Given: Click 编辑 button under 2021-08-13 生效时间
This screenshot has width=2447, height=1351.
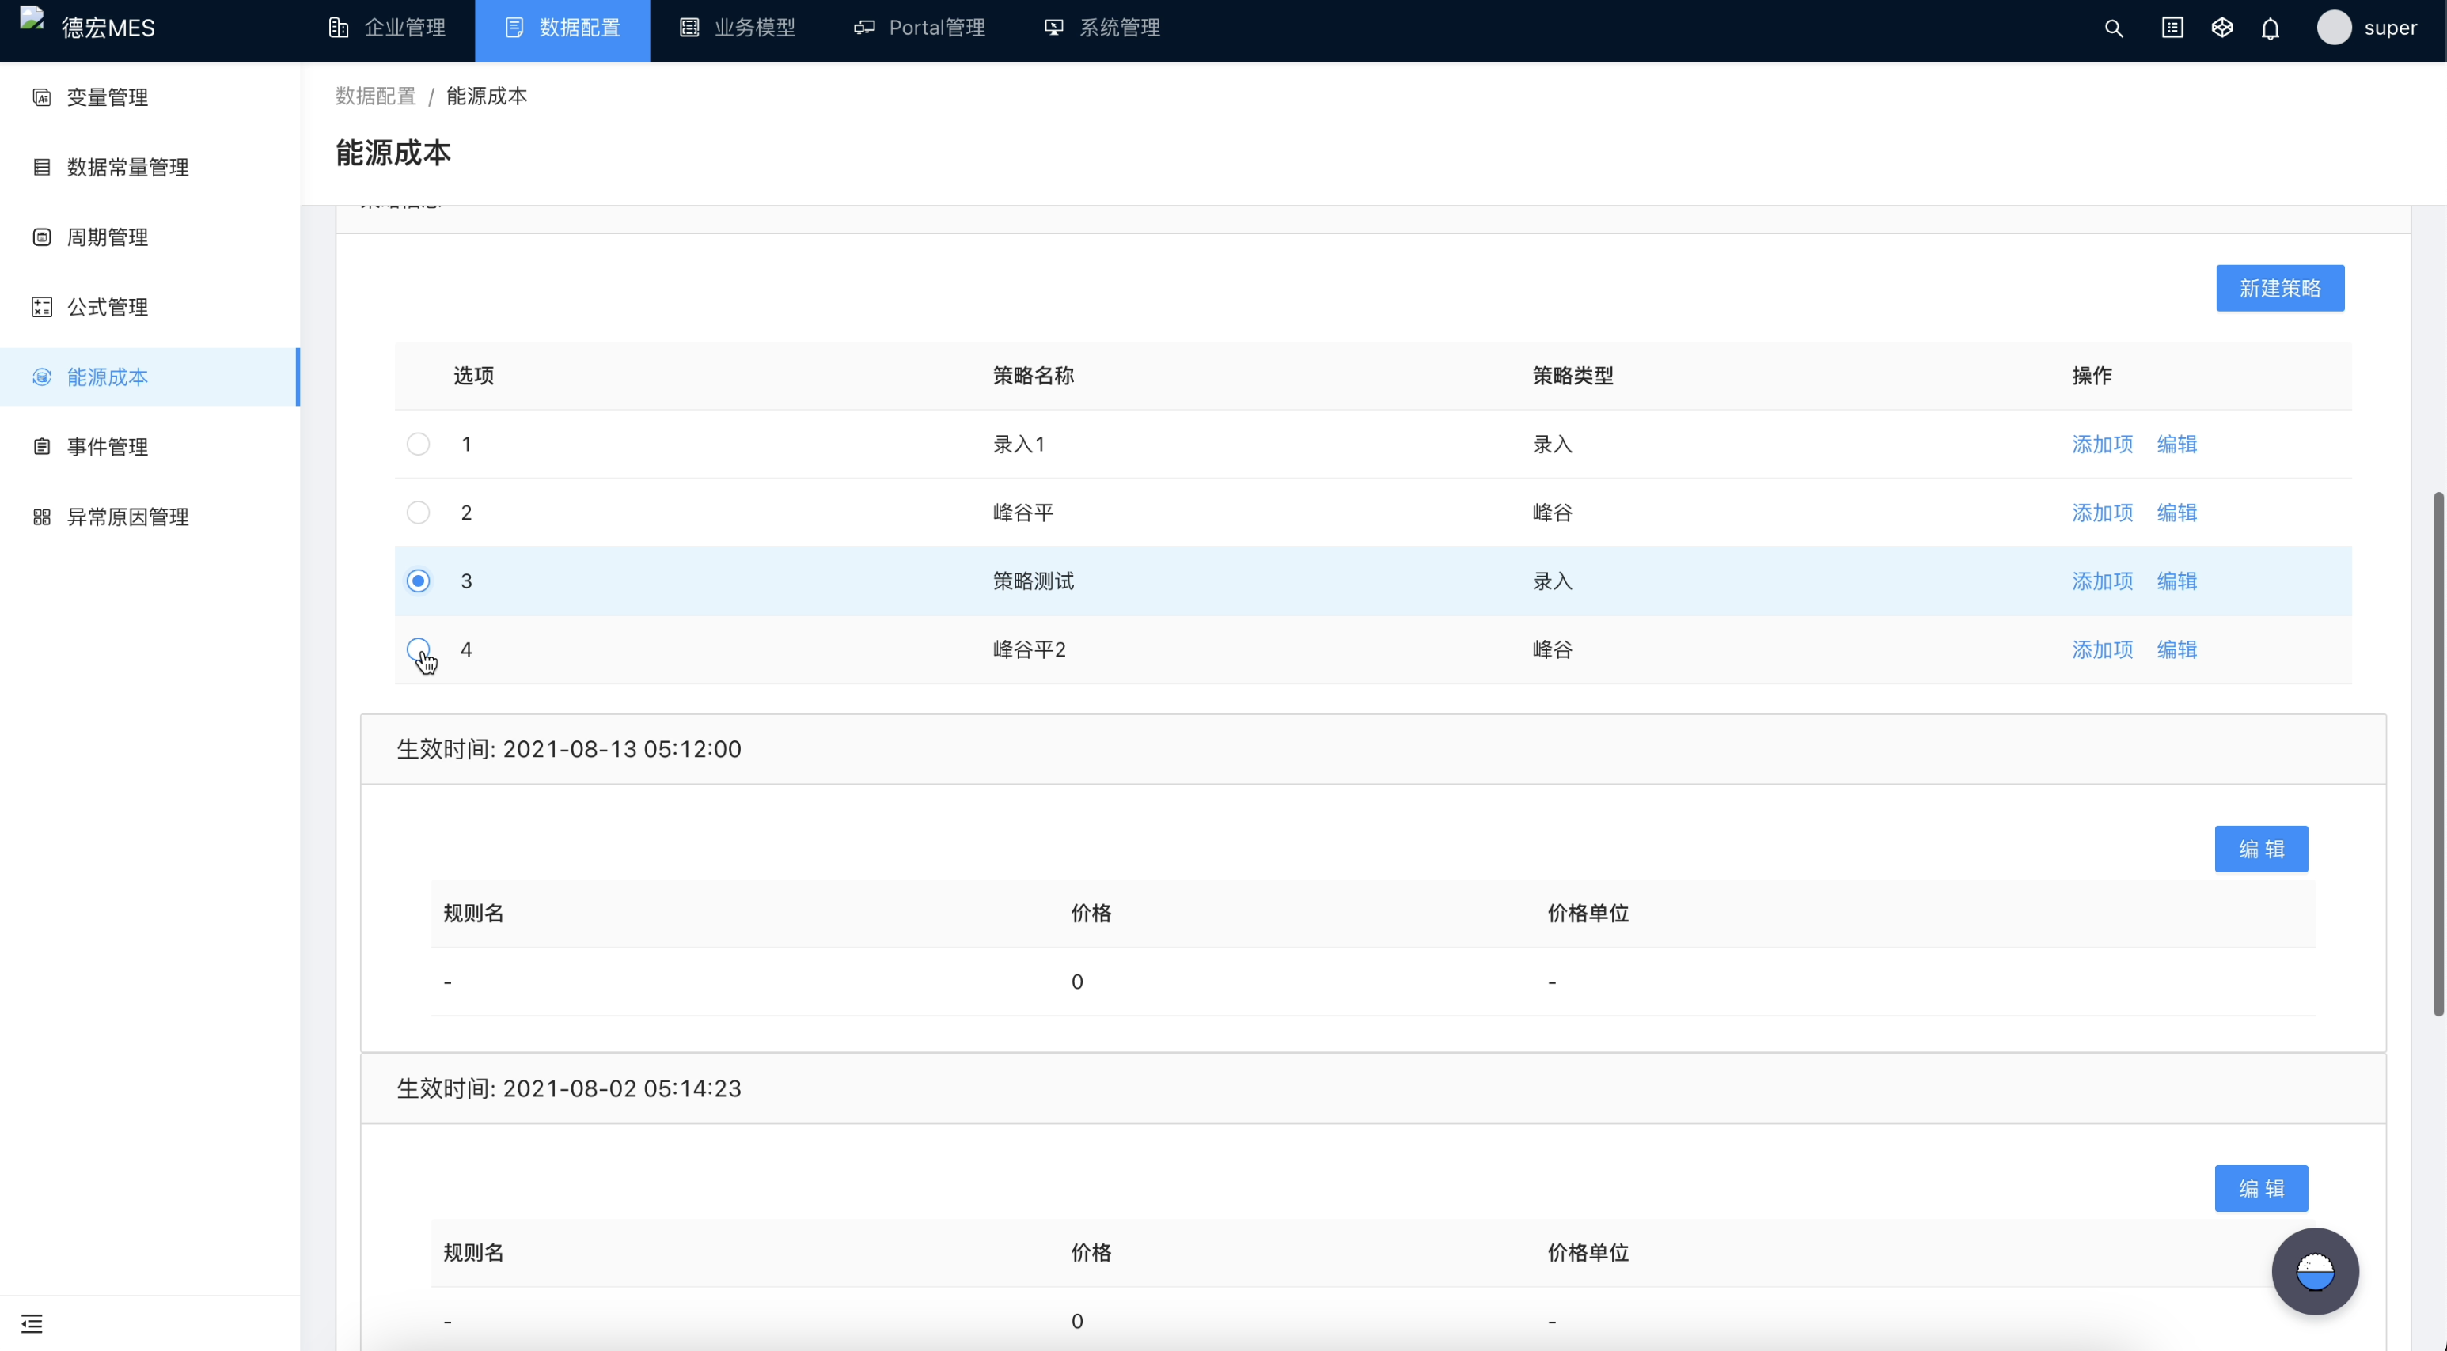Looking at the screenshot, I should coord(2261,849).
